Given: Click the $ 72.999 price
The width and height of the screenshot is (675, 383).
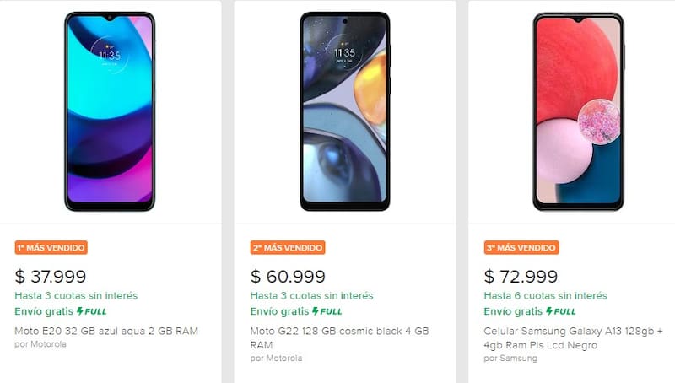Looking at the screenshot, I should [520, 276].
